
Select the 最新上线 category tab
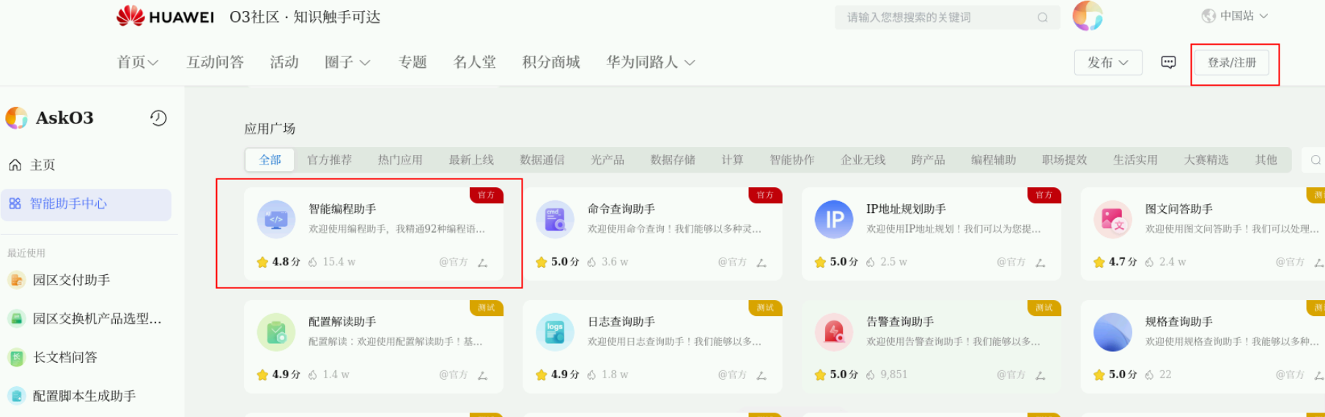(471, 159)
